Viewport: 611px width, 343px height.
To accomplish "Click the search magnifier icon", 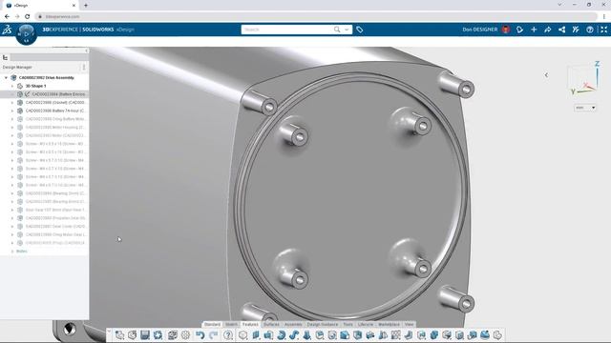I will [337, 30].
